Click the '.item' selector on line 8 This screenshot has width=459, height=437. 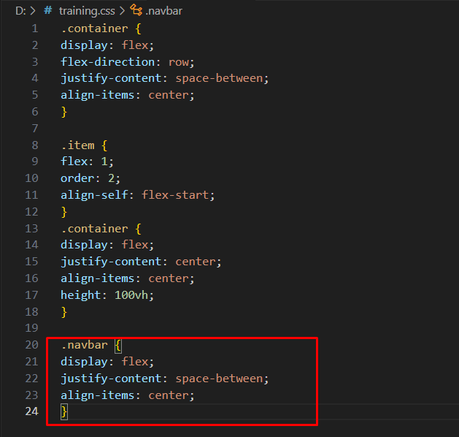[78, 145]
